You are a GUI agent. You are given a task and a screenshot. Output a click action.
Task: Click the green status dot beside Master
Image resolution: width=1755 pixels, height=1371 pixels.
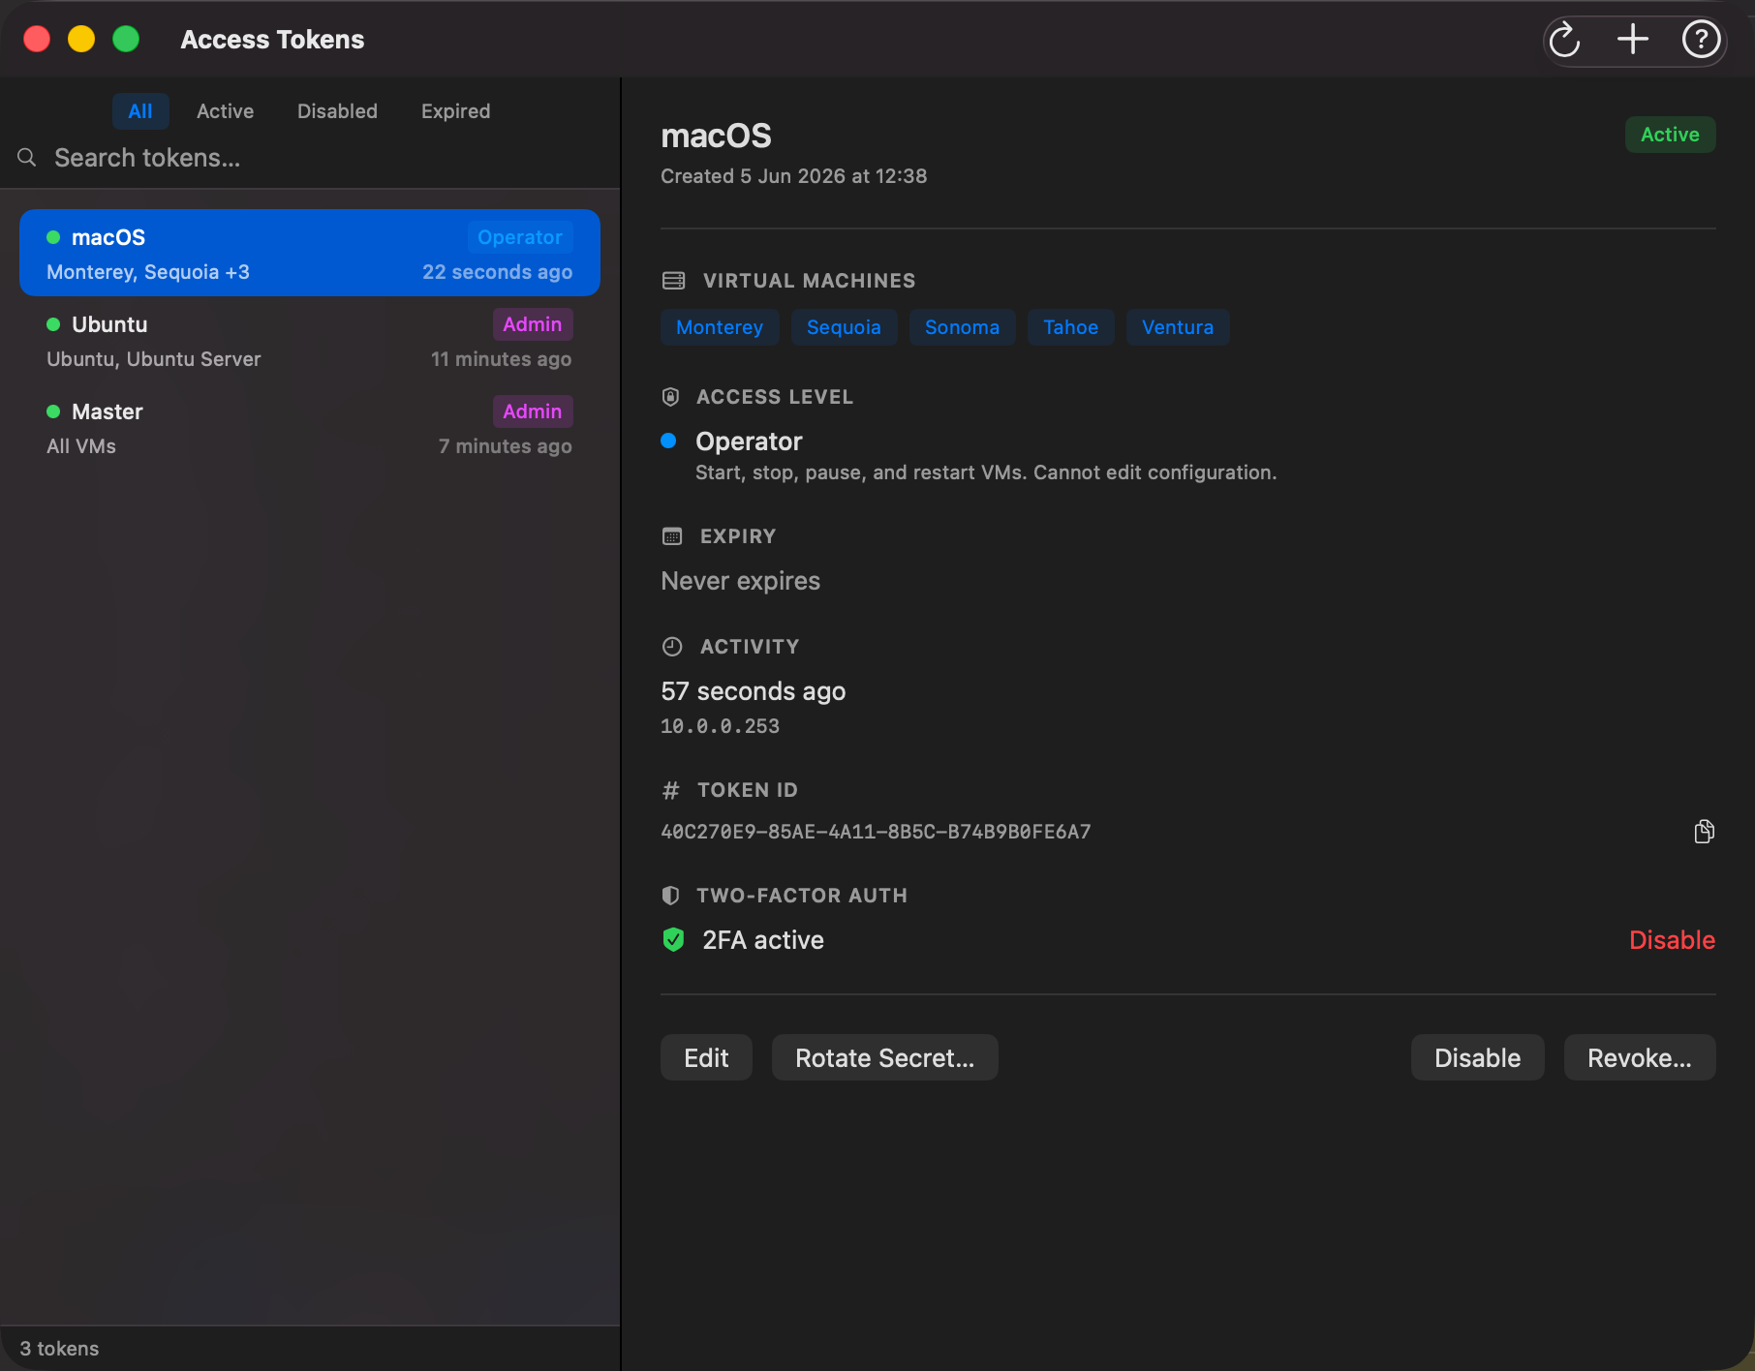(53, 411)
